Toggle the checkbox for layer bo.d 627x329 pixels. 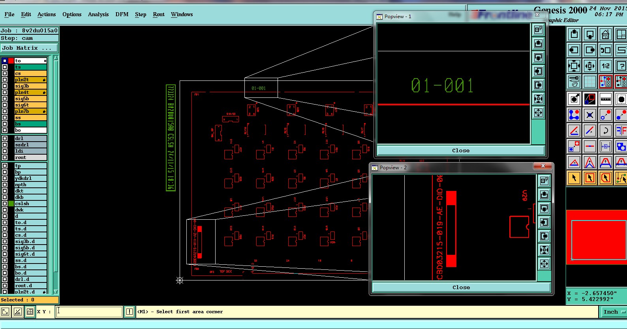point(5,273)
